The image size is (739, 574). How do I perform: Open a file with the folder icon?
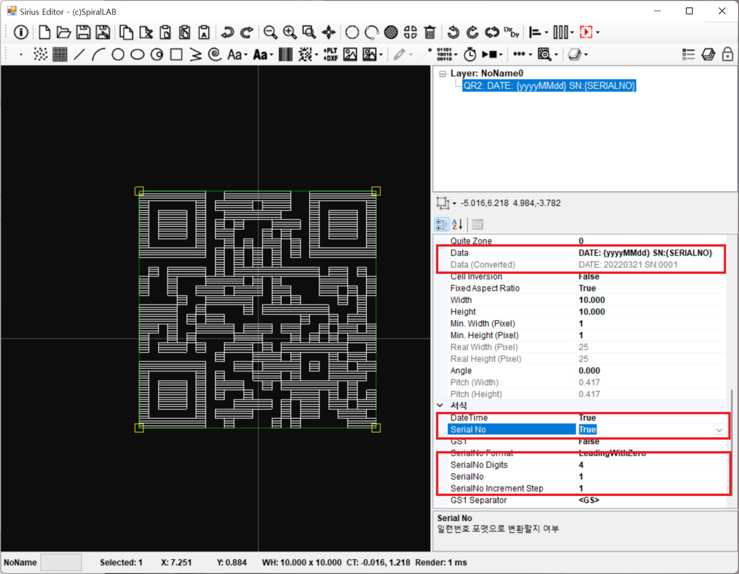pyautogui.click(x=64, y=32)
